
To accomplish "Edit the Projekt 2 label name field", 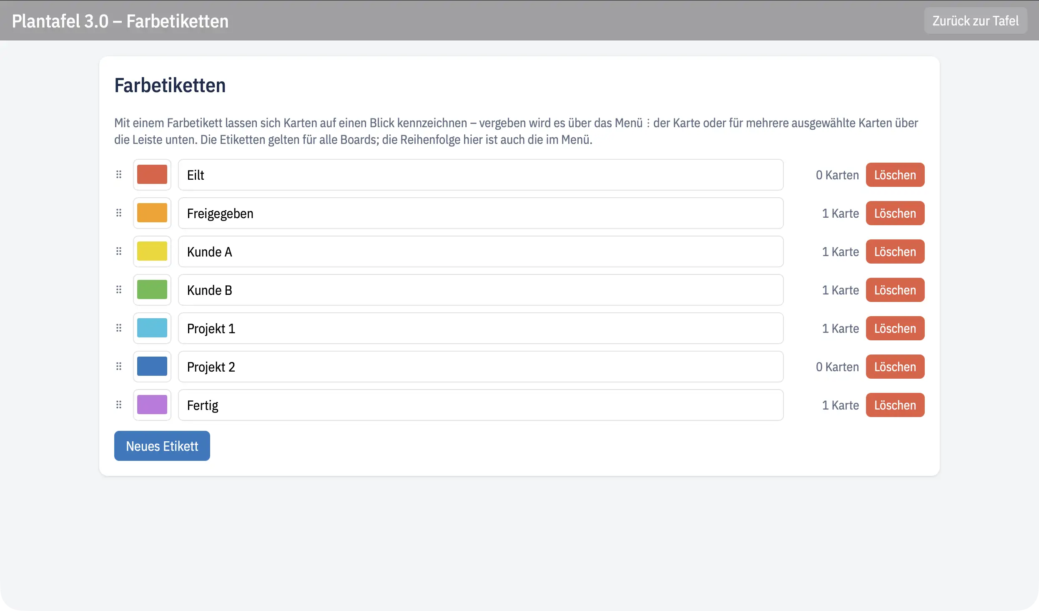I will pyautogui.click(x=481, y=367).
